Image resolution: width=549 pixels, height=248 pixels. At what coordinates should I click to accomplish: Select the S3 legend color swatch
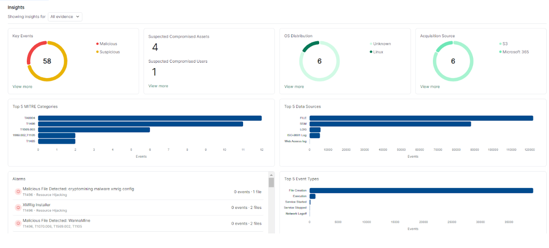[500, 44]
